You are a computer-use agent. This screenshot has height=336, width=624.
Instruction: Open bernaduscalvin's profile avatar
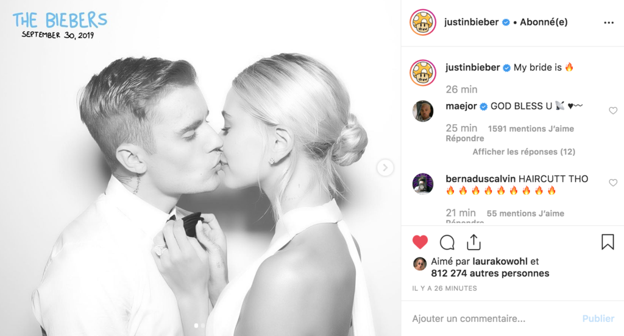click(x=423, y=183)
